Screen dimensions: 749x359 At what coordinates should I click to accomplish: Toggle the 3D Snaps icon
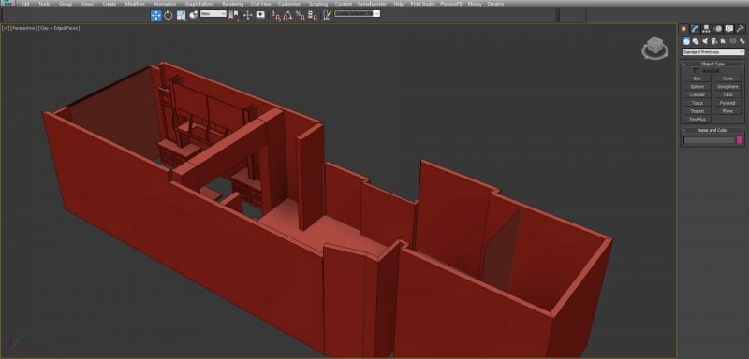[275, 15]
